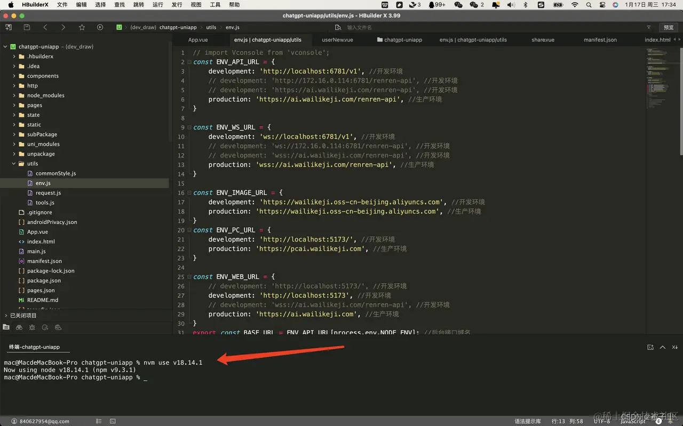This screenshot has height=426, width=683.
Task: Open the binoculars search panel icon
Action: (x=19, y=327)
